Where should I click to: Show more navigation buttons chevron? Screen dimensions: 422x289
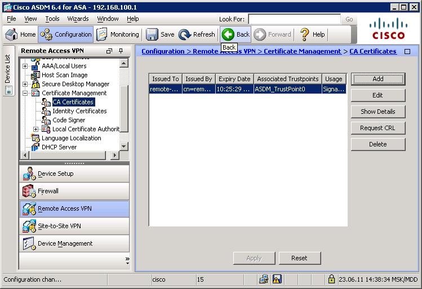[127, 260]
